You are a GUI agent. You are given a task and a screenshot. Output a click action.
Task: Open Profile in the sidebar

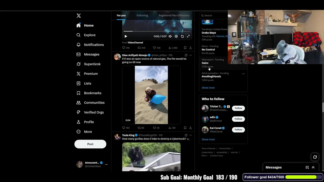85,122
